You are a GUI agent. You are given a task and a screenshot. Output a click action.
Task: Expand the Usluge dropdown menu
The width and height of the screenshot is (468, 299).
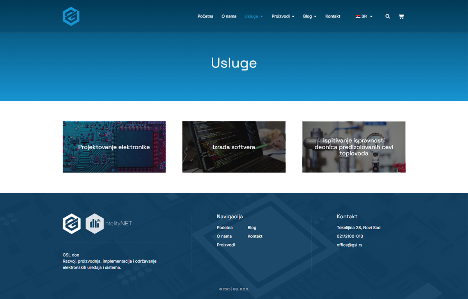point(254,16)
